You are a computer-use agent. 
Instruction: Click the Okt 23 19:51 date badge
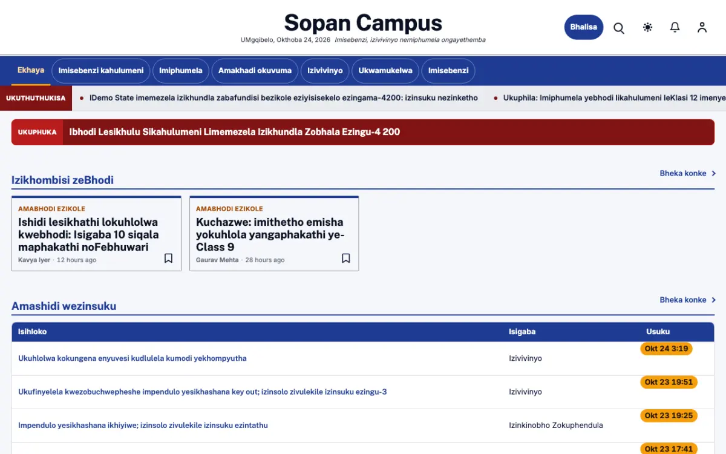point(669,382)
